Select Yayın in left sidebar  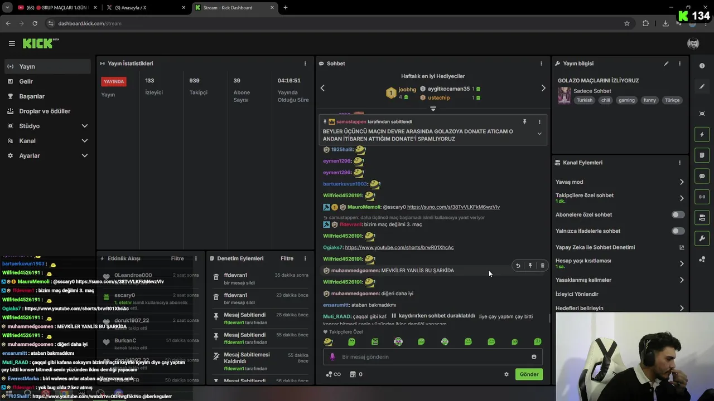tap(47, 66)
